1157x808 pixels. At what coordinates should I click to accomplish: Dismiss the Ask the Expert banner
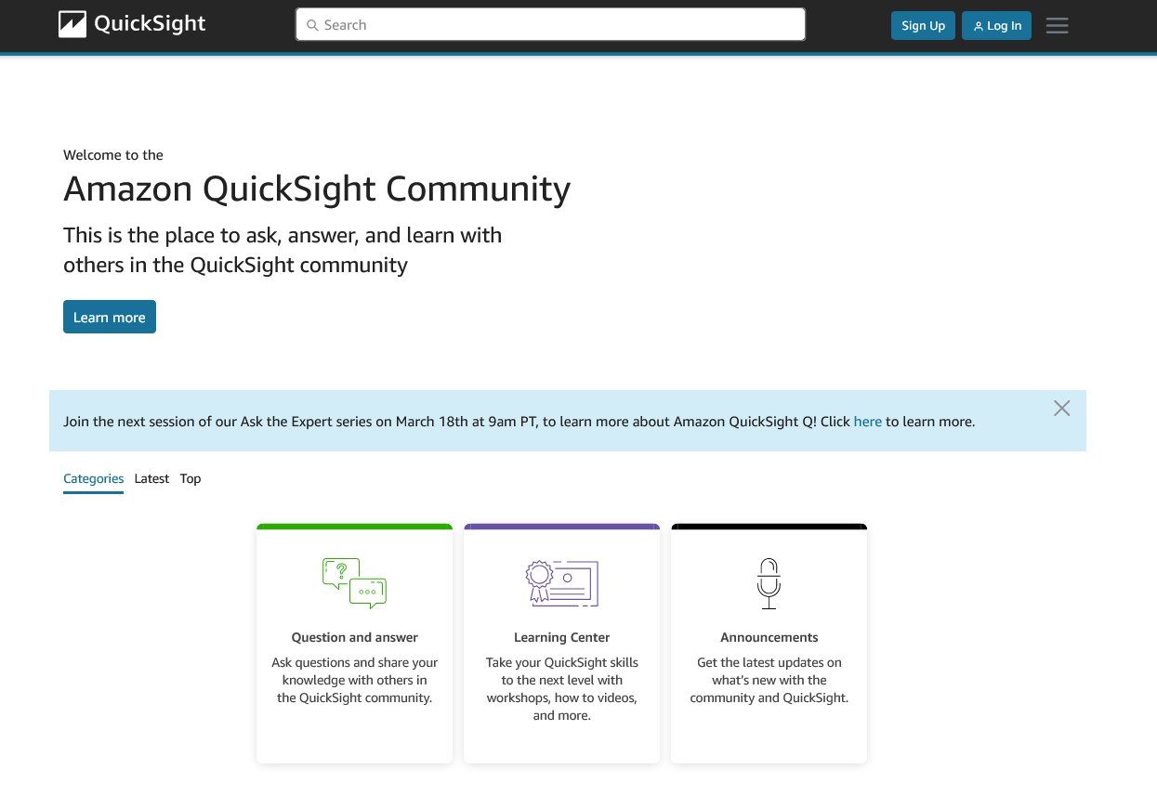(1062, 408)
